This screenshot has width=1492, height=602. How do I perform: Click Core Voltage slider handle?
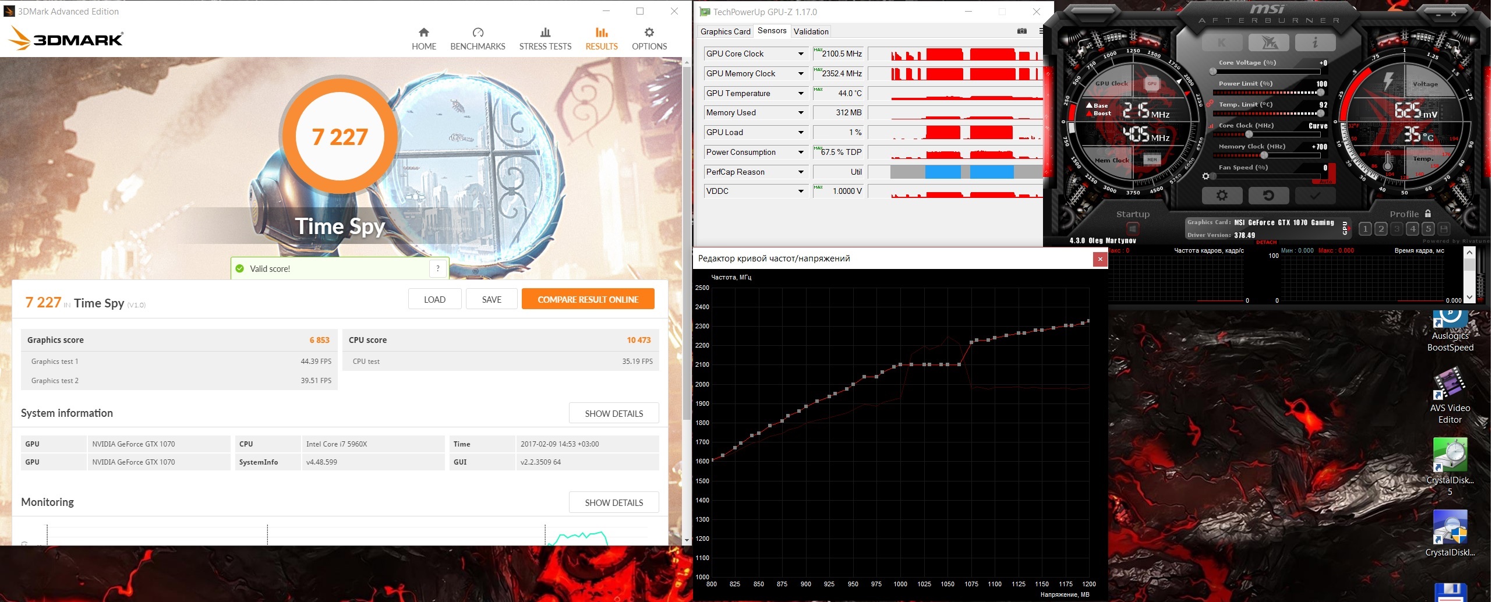click(x=1213, y=72)
